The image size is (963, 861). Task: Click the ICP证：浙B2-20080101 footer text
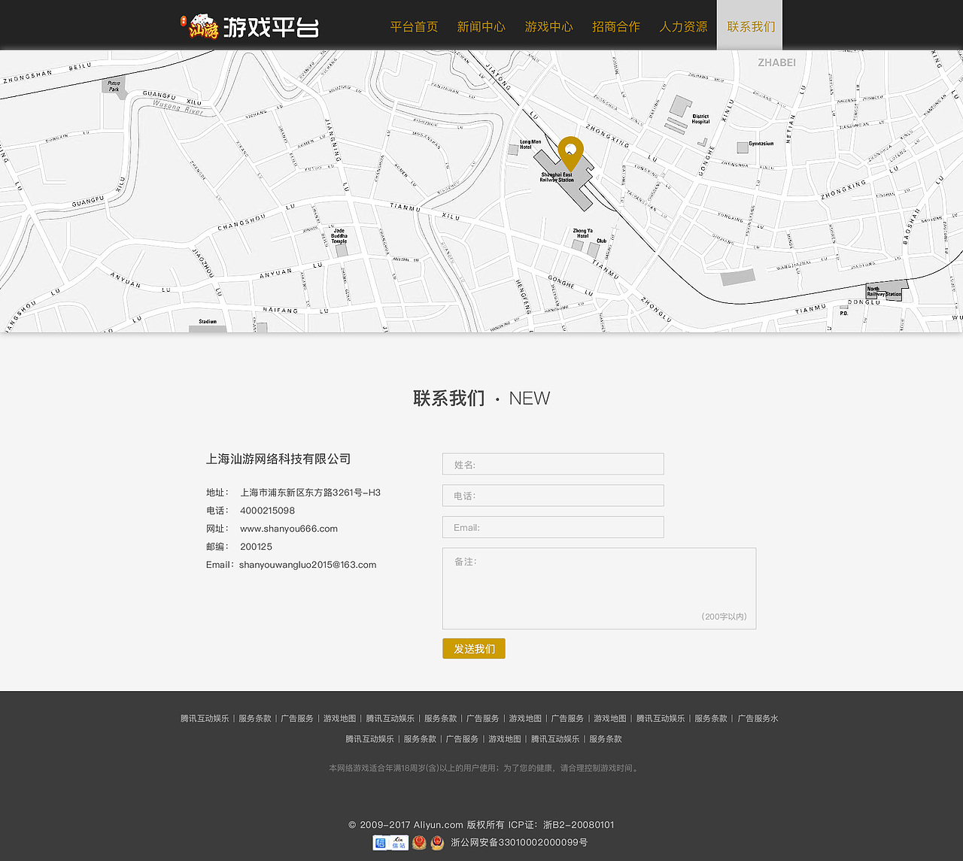pyautogui.click(x=561, y=825)
